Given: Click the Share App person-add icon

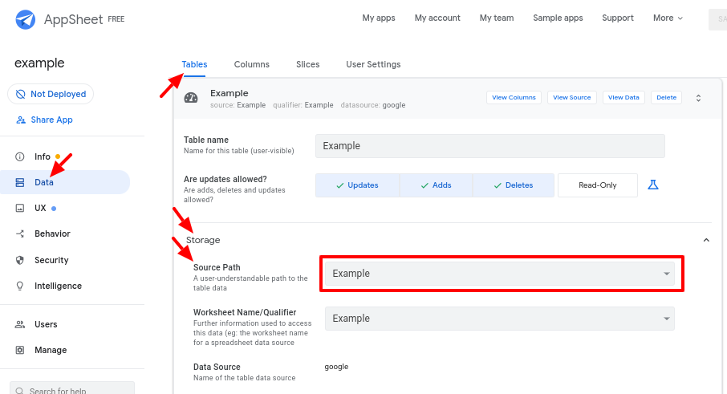Looking at the screenshot, I should (21, 120).
